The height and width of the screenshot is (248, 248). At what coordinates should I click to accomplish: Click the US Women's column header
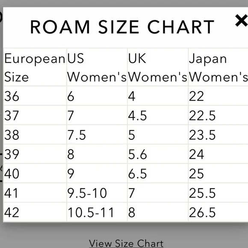(97, 67)
